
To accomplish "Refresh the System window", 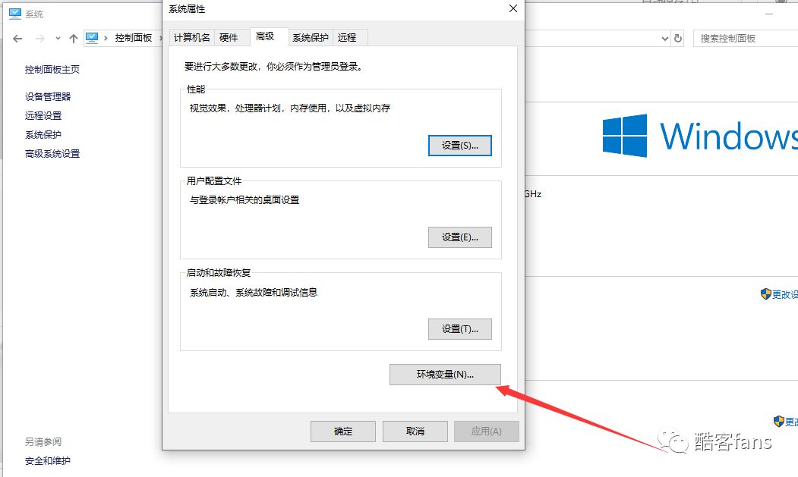I will 678,39.
